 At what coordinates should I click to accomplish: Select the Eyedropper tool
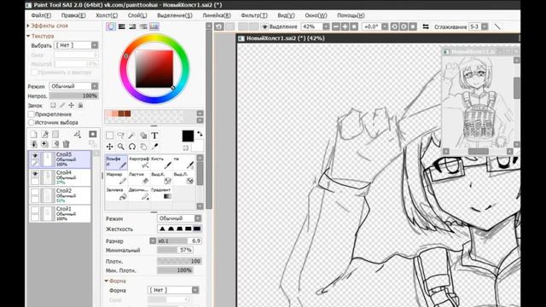tap(154, 147)
